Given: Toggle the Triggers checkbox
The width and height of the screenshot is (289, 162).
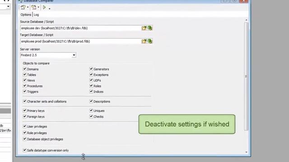Looking at the screenshot, I should pyautogui.click(x=24, y=91).
